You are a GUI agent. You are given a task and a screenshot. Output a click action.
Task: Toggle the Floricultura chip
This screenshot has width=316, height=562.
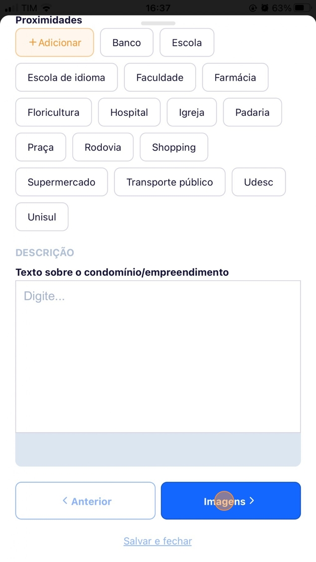[x=54, y=112]
